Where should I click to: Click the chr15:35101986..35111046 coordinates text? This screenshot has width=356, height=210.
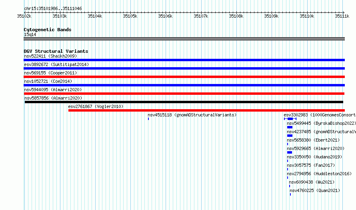click(53, 9)
